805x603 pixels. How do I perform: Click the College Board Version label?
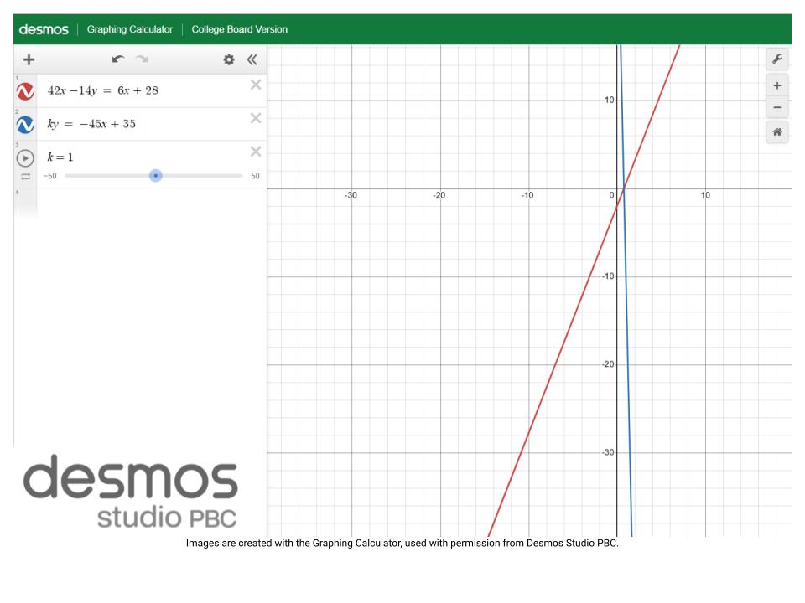(x=239, y=29)
